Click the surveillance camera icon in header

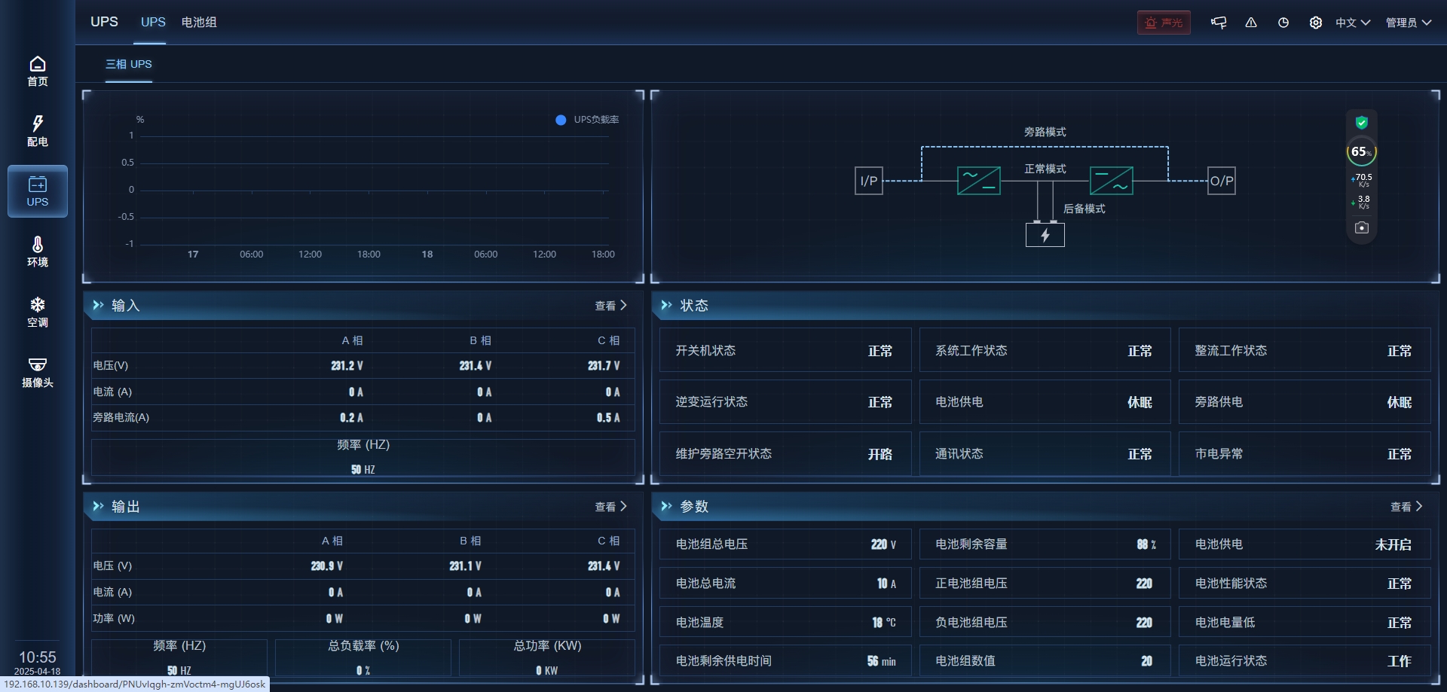[x=1219, y=23]
